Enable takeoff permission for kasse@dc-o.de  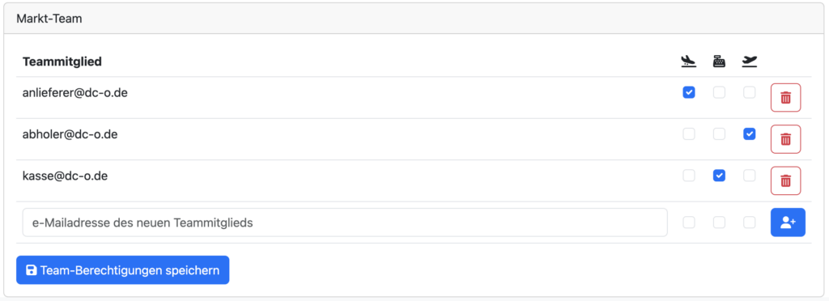[749, 176]
